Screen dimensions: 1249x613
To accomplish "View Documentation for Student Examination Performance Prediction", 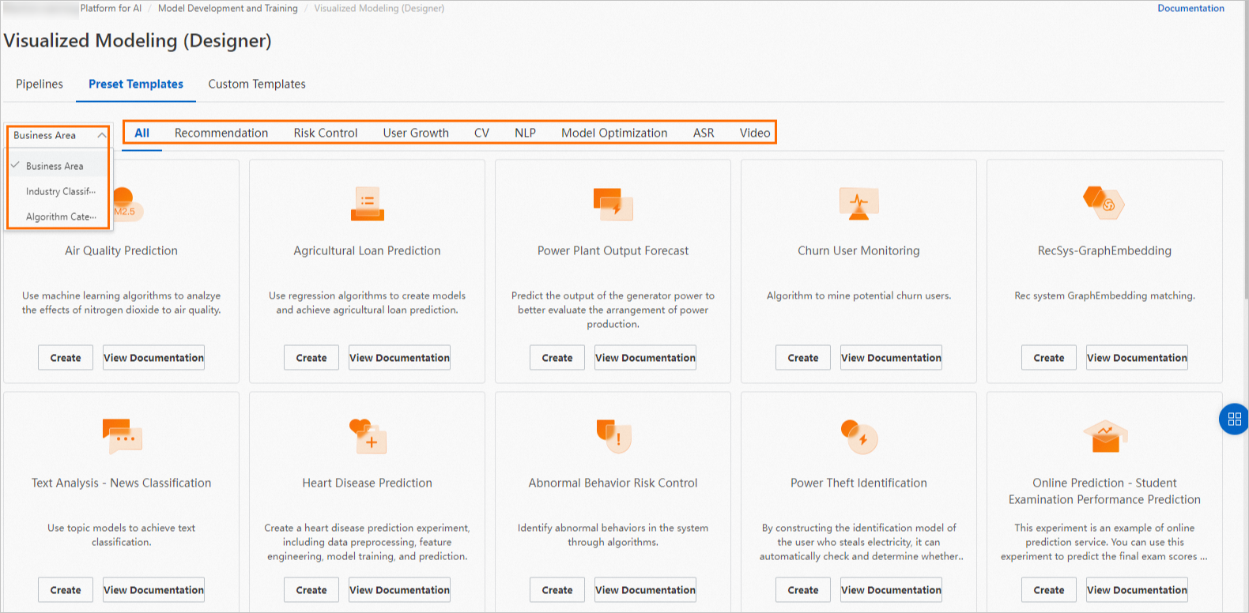I will (1137, 590).
